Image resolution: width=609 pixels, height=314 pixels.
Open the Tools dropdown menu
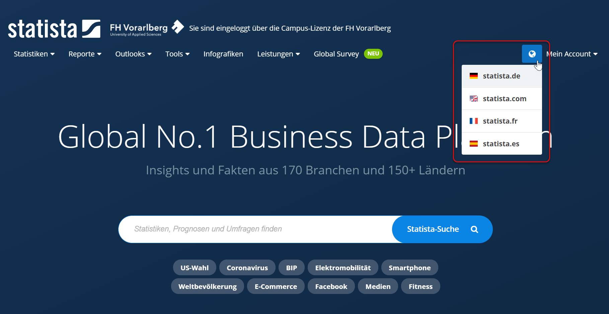(177, 54)
